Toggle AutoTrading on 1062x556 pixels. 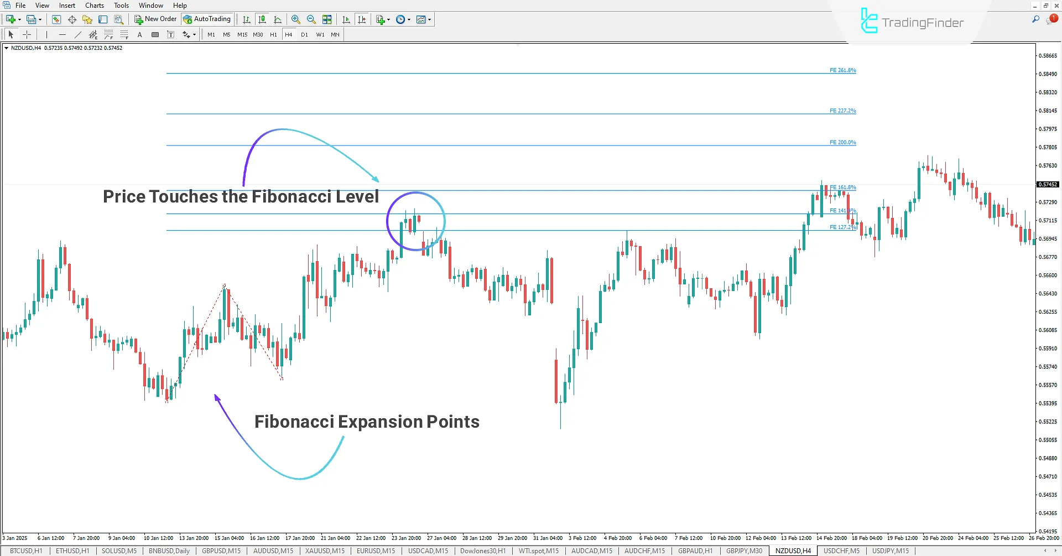(207, 18)
